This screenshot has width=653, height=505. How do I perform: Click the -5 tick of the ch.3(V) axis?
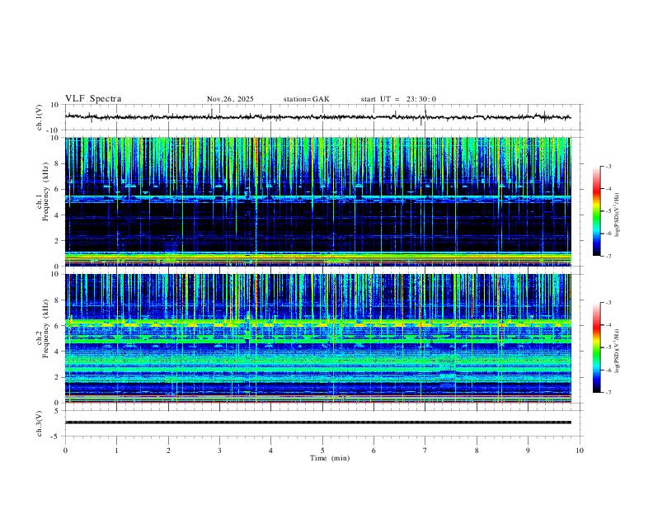pos(56,437)
